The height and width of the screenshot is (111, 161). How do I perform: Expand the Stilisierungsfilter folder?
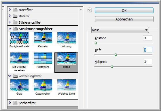pyautogui.click(x=10, y=22)
